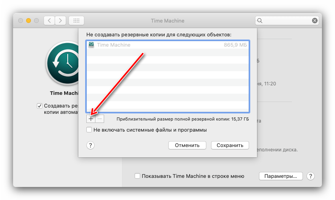Minimize the window with the yellow button

point(29,21)
